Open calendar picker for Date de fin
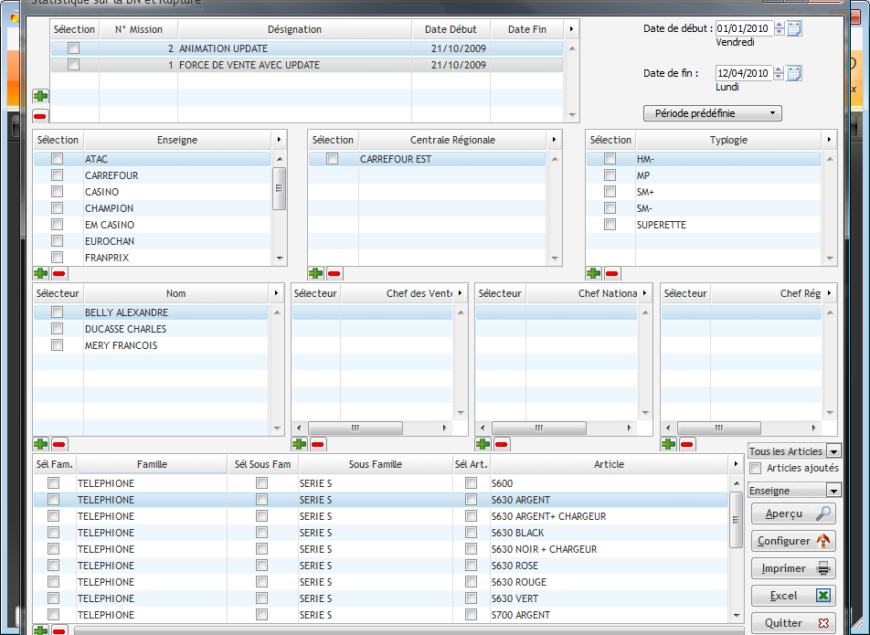The width and height of the screenshot is (870, 635). click(794, 73)
